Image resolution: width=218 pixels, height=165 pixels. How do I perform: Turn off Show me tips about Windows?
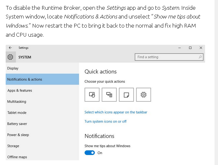pyautogui.click(x=90, y=153)
